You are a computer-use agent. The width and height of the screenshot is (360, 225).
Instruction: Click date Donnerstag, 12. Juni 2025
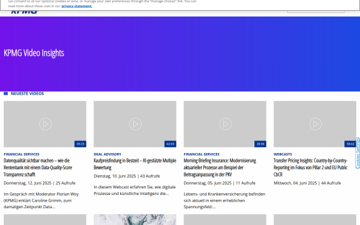pyautogui.click(x=28, y=183)
